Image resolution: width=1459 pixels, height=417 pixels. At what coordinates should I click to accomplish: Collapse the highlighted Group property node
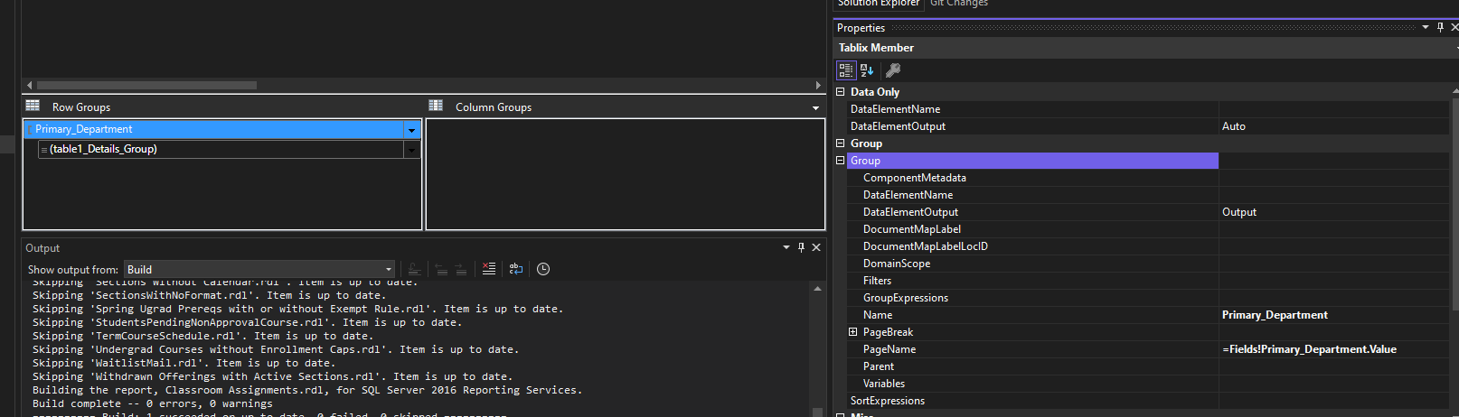coord(840,161)
